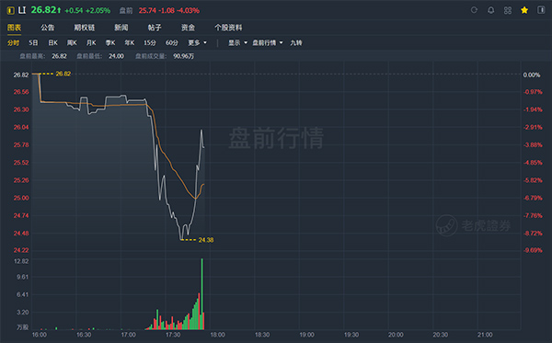Switch to the 新闻 tab

121,28
